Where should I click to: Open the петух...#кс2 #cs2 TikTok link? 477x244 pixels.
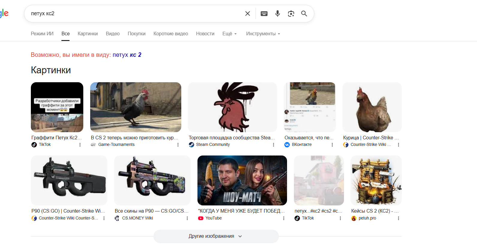(x=318, y=211)
